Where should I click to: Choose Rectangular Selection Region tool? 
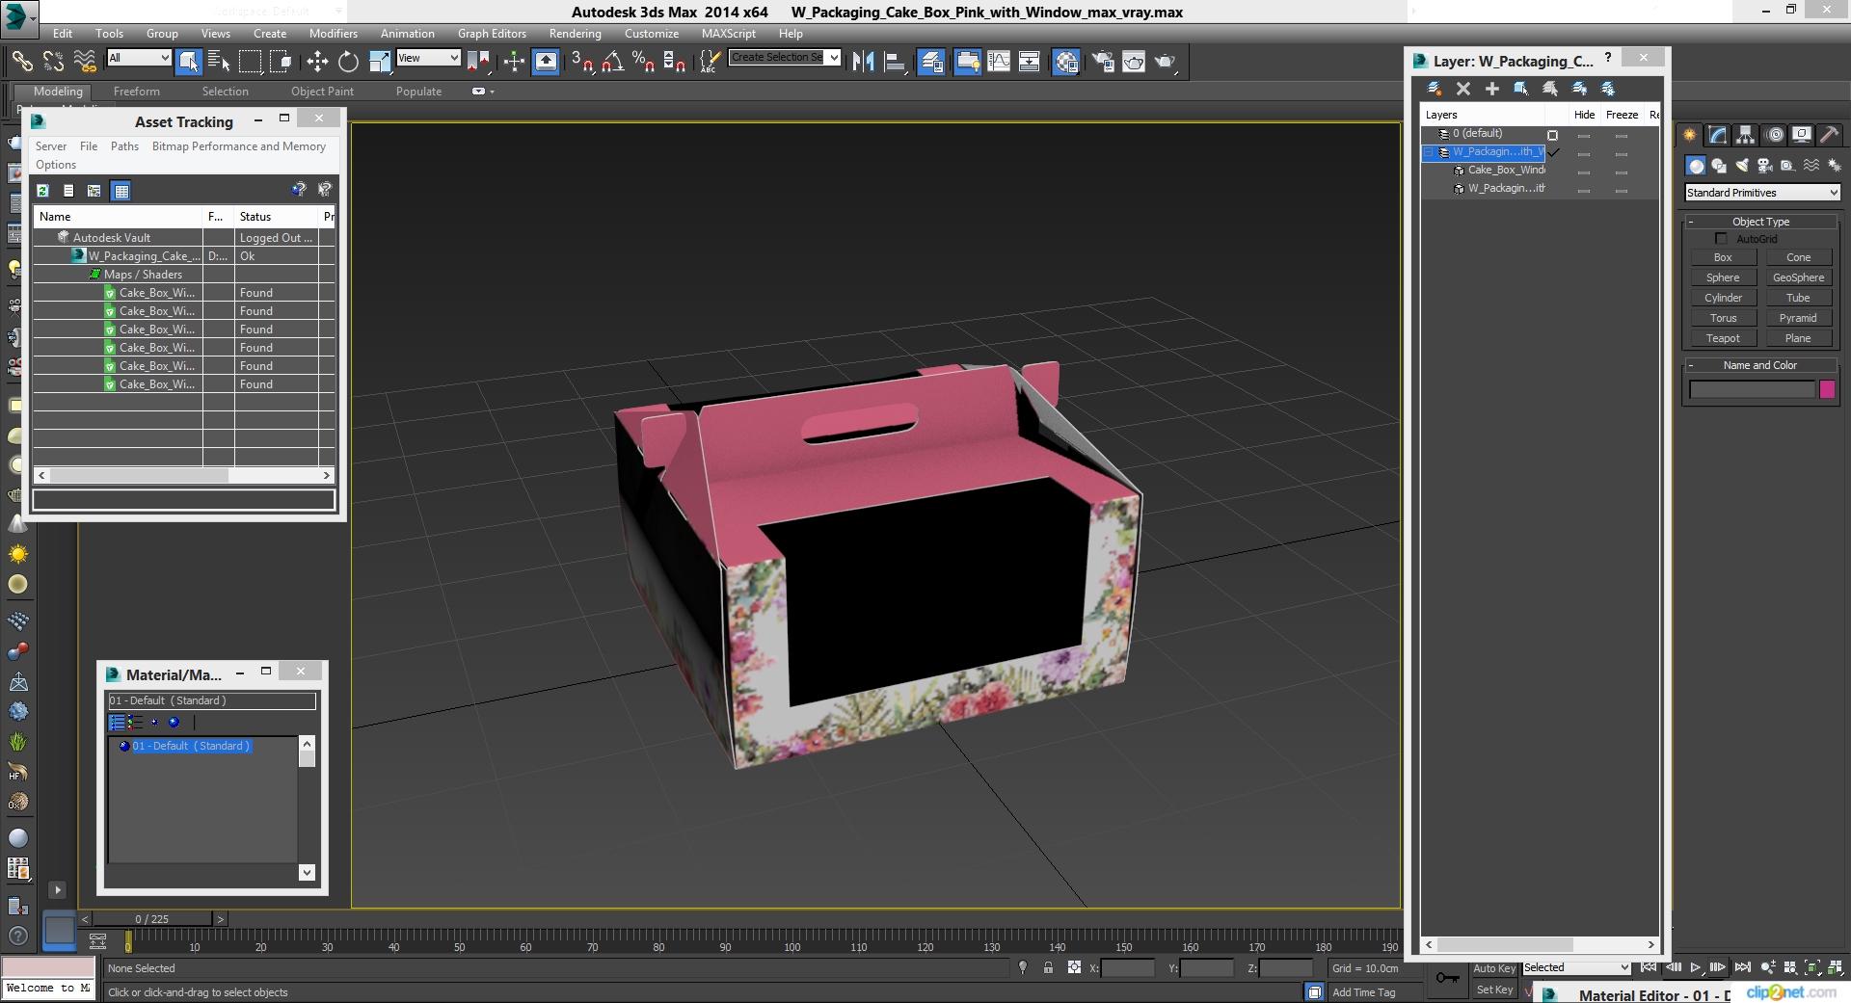point(251,62)
